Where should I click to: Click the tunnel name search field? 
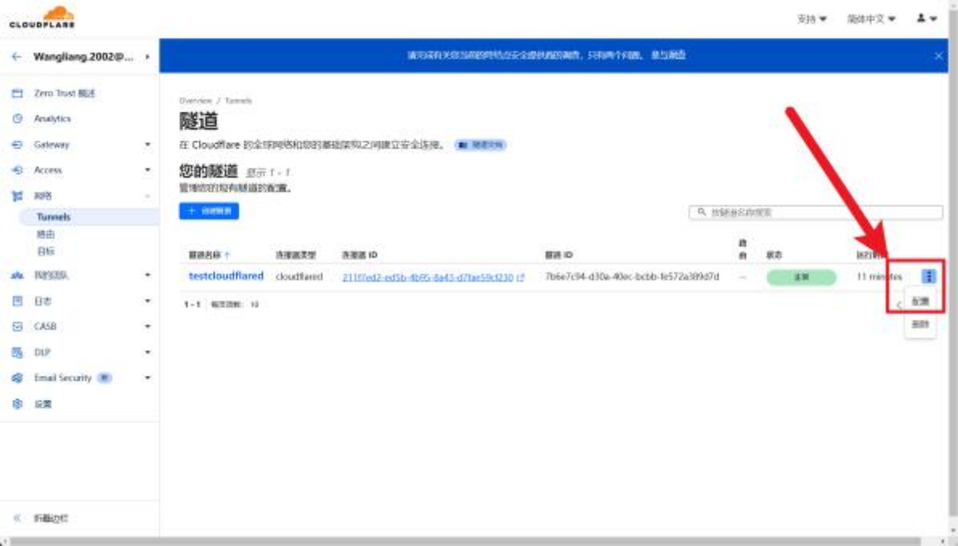[816, 212]
